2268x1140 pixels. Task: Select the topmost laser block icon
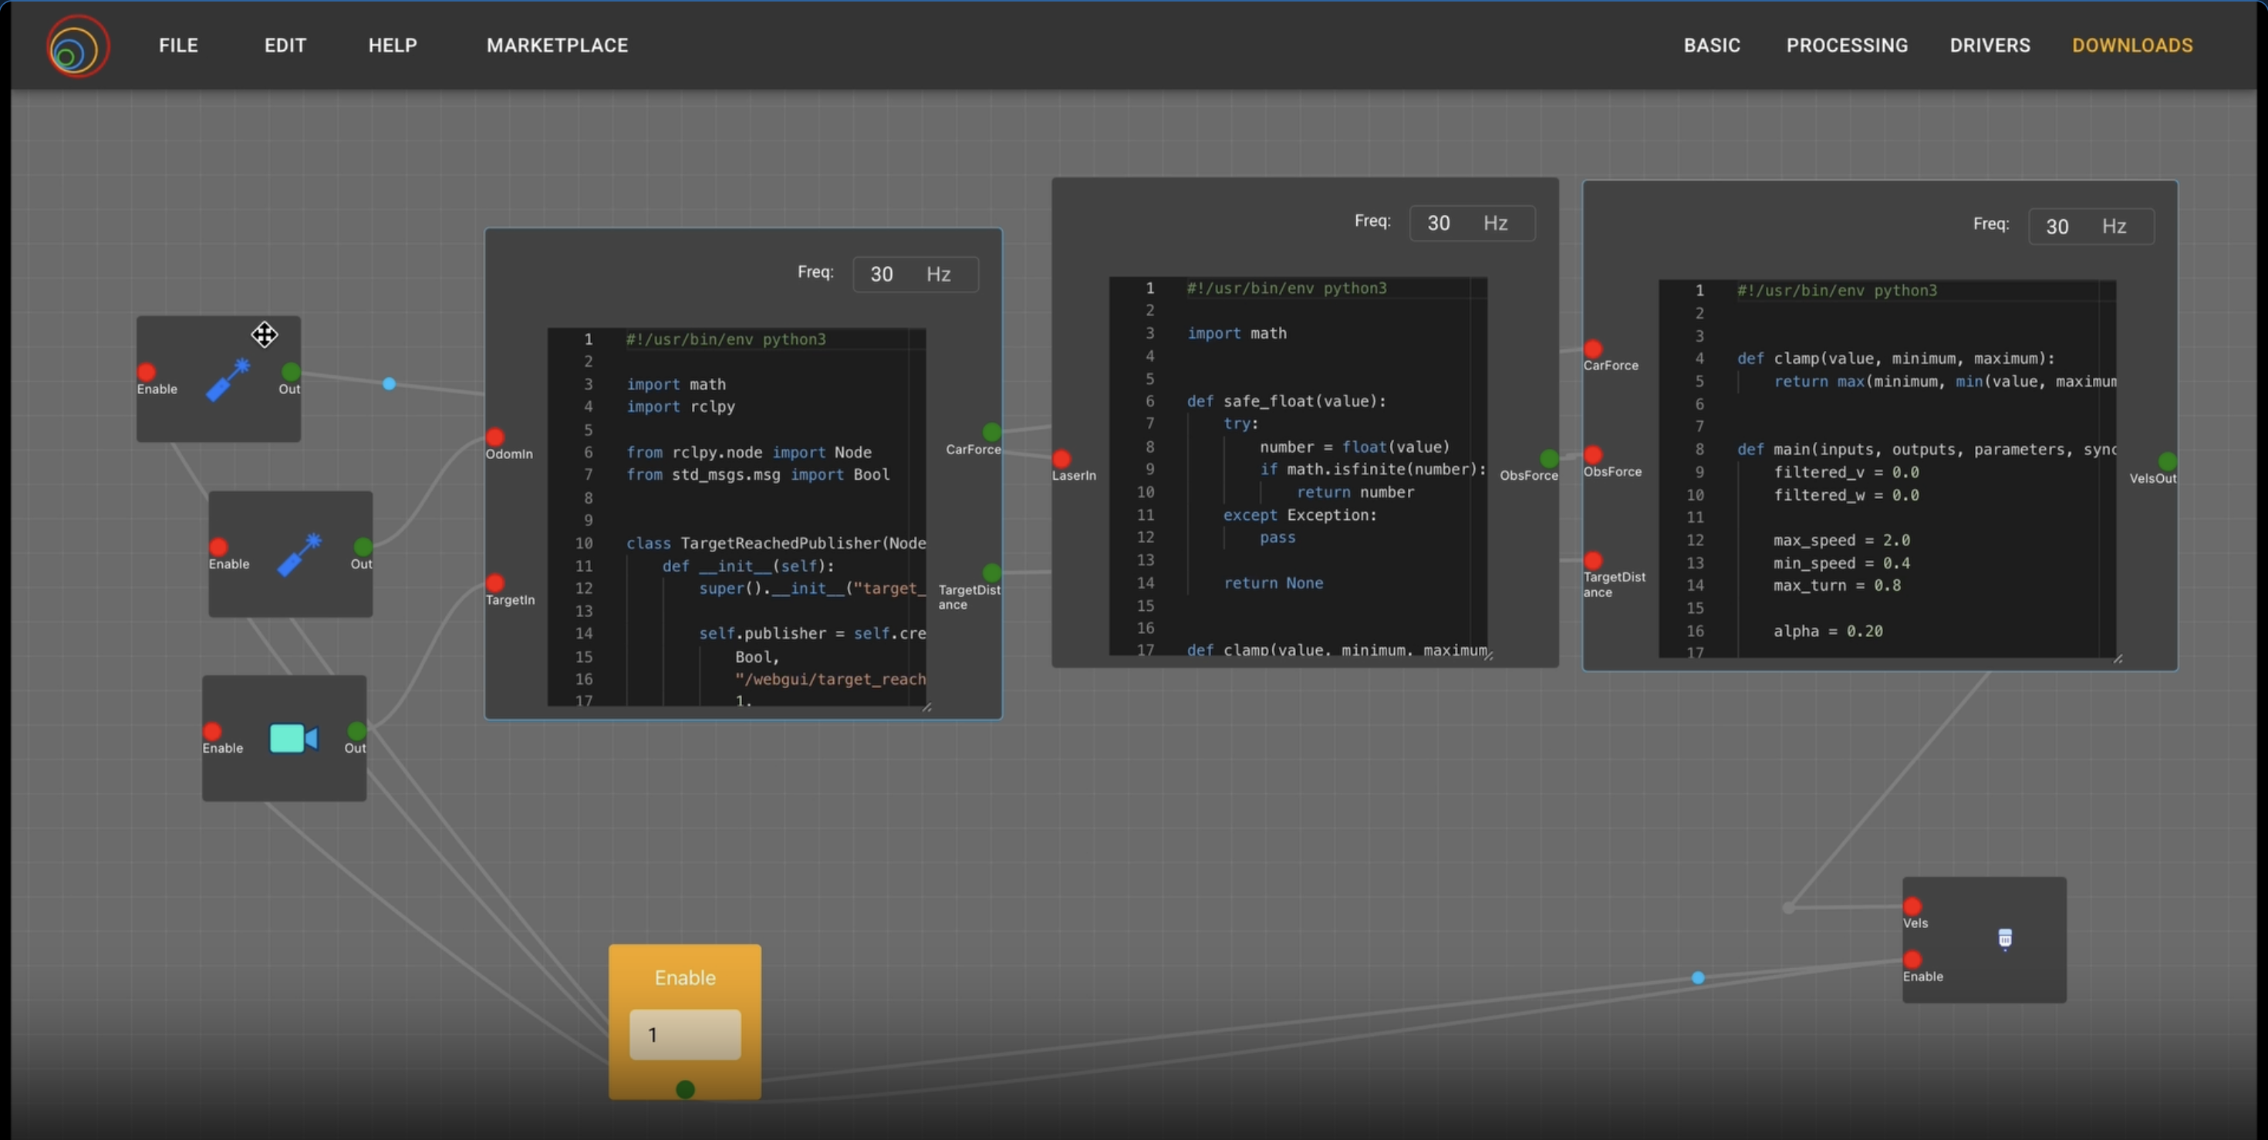227,379
